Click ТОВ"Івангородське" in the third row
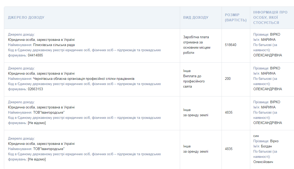 [49, 112]
